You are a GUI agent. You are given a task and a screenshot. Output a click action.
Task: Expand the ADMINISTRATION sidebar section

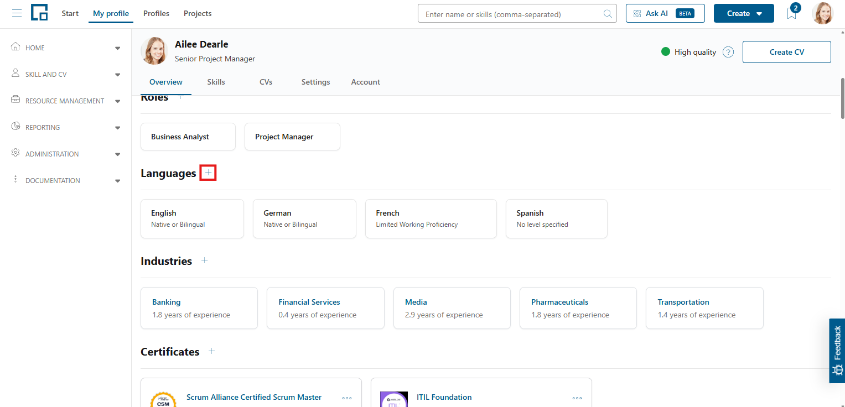pos(117,154)
